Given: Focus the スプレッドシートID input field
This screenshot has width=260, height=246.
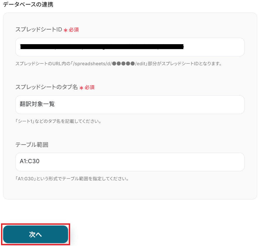Looking at the screenshot, I should [130, 47].
